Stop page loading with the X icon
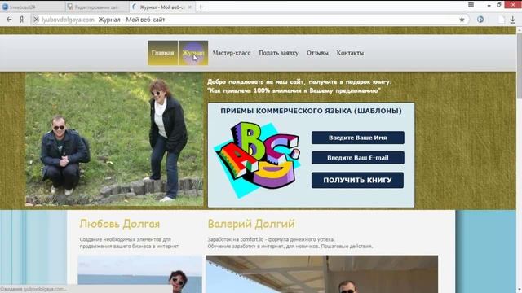Image resolution: width=522 pixels, height=293 pixels. point(36,20)
